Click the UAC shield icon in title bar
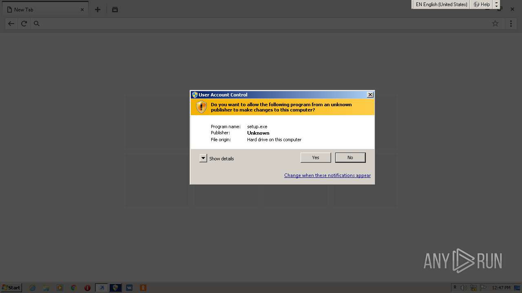 click(195, 95)
